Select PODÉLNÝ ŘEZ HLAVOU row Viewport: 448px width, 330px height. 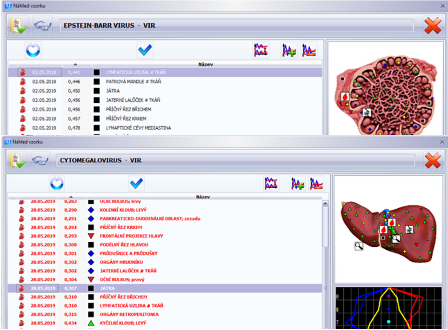[165, 245]
